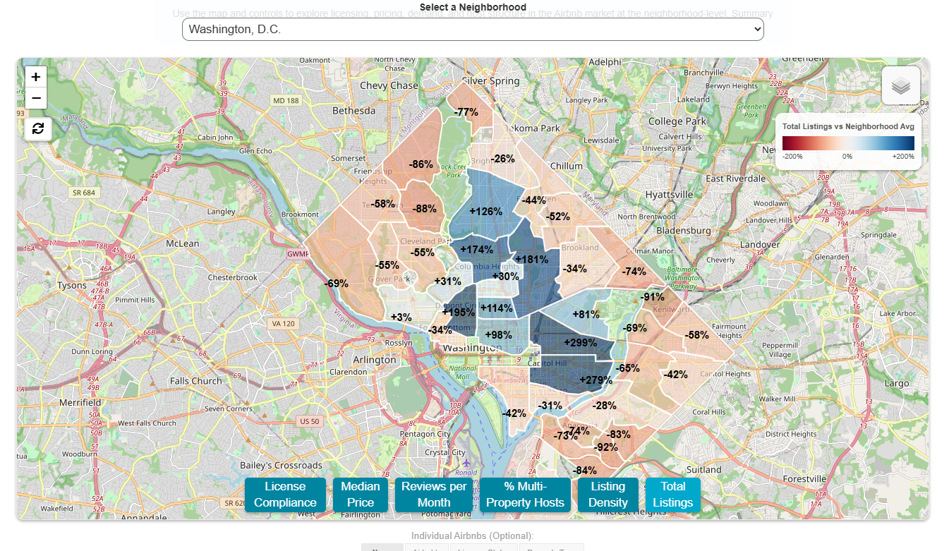Click the zoom in button on the map
Screen dimensions: 949x551
[35, 77]
